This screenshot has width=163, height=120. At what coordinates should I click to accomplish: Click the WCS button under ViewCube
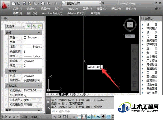130,36
